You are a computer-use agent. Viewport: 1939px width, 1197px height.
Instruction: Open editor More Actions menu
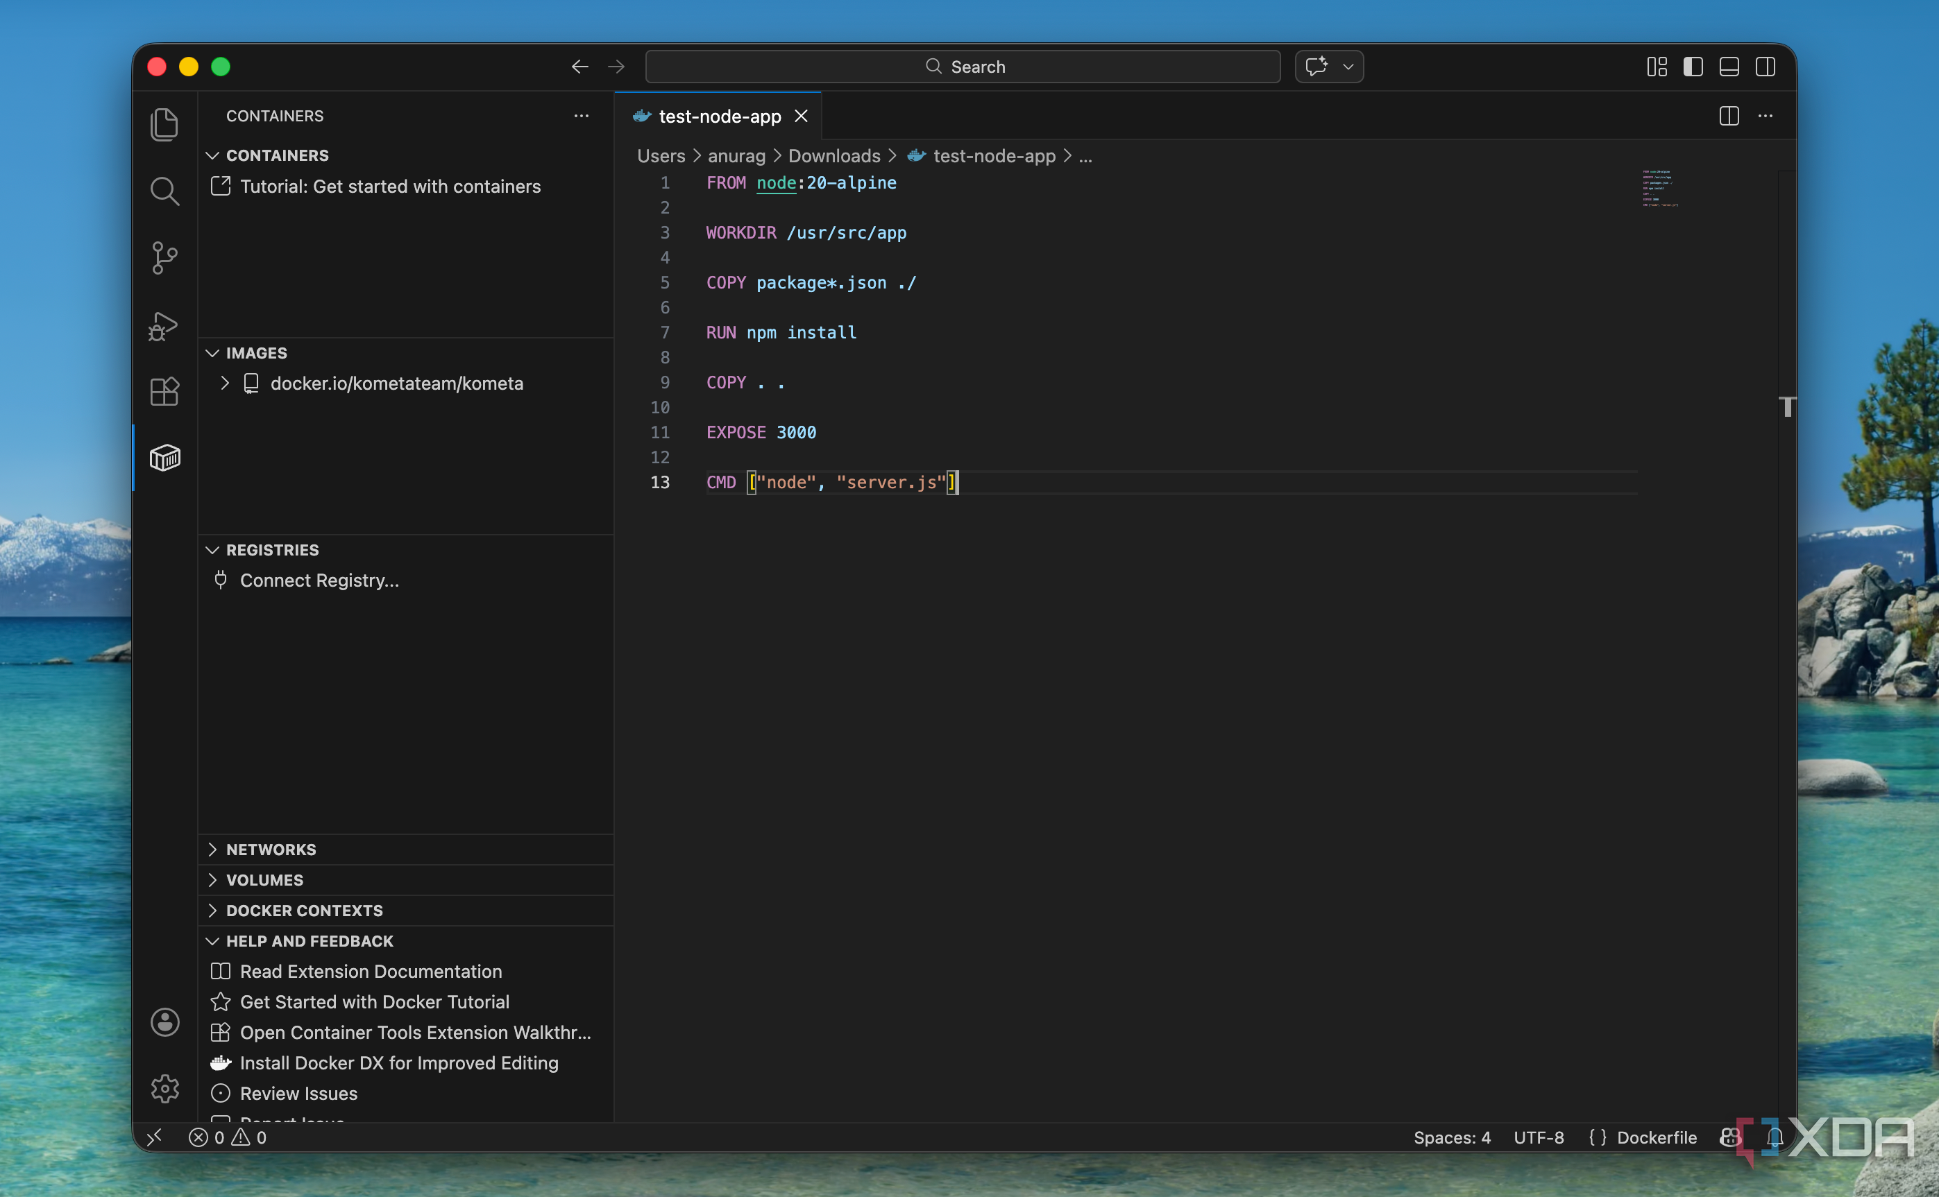(1766, 116)
